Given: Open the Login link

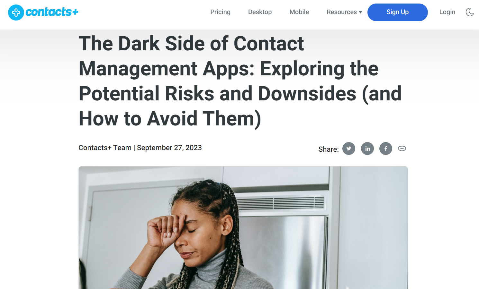Looking at the screenshot, I should (x=447, y=12).
